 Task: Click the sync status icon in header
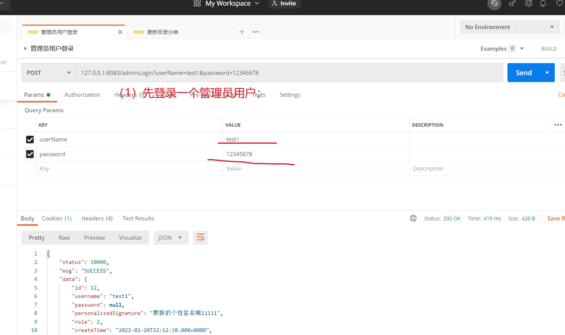pyautogui.click(x=494, y=4)
